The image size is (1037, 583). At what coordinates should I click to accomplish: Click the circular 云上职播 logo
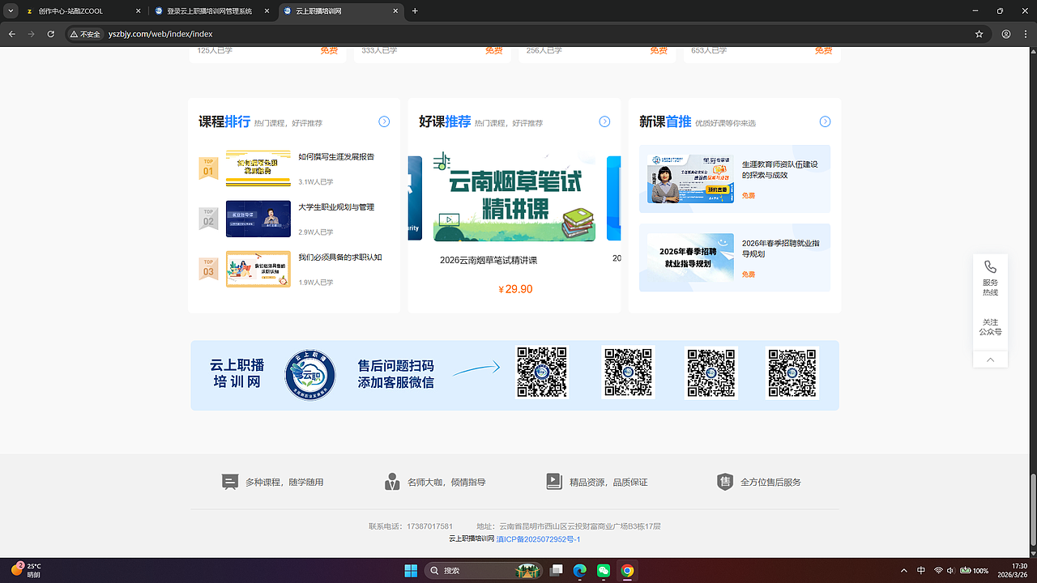click(310, 375)
